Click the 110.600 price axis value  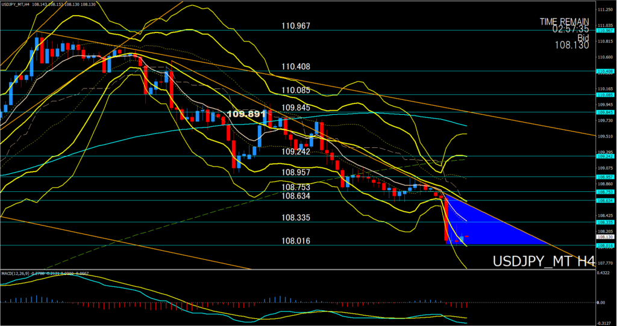tap(605, 57)
